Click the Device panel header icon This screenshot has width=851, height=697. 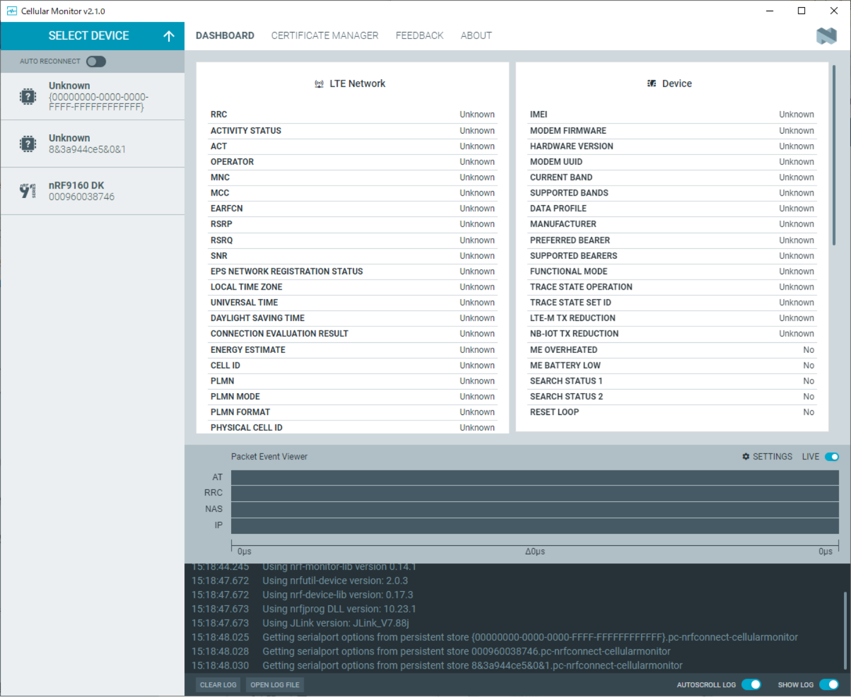651,84
